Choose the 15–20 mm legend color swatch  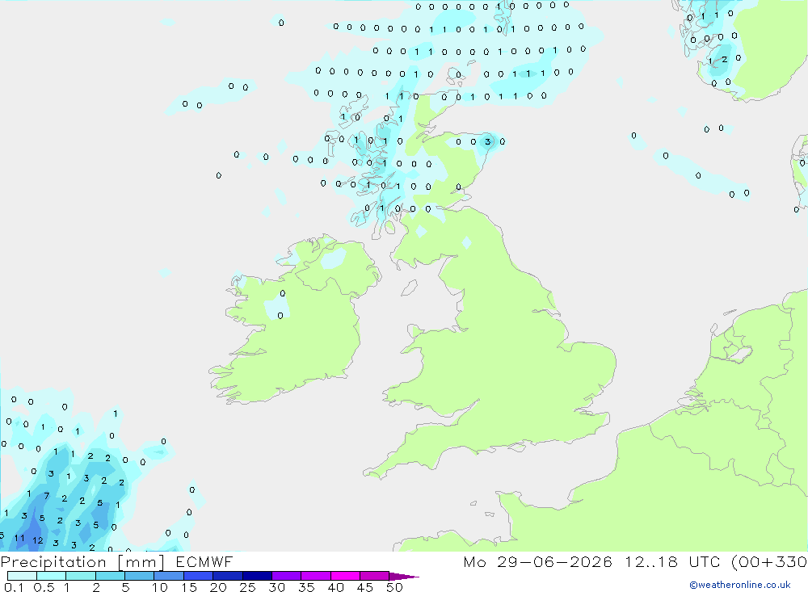(x=198, y=576)
